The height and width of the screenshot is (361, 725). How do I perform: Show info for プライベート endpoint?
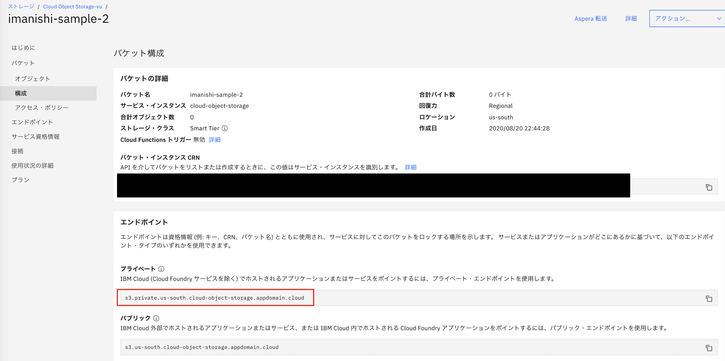click(x=161, y=269)
